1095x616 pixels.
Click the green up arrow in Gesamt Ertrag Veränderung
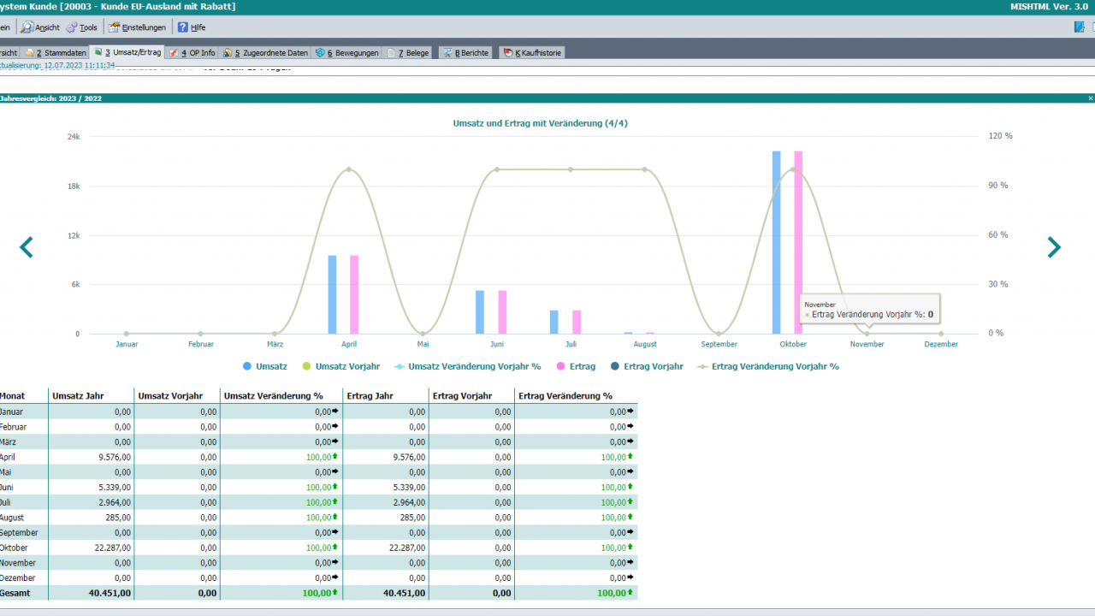(x=630, y=592)
